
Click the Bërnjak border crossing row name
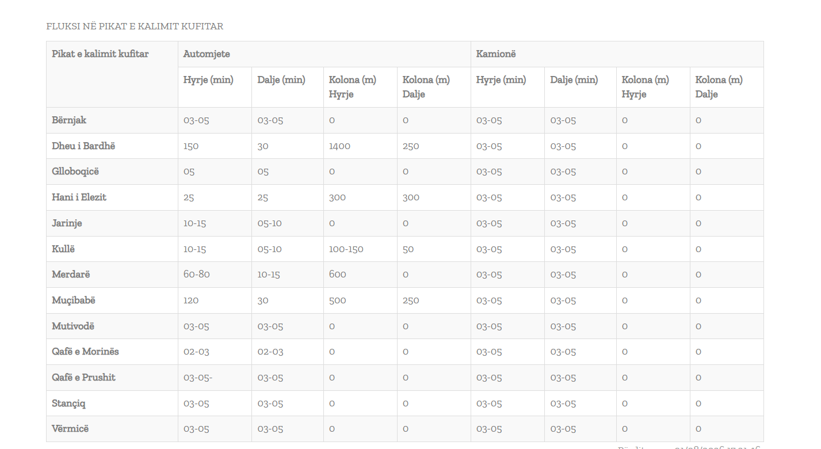coord(69,120)
